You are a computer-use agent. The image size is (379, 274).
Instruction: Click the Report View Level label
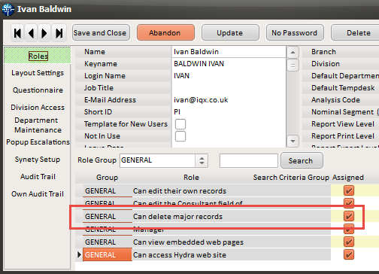click(x=343, y=124)
